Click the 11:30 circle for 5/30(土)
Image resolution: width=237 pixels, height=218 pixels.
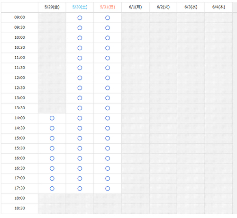coord(80,68)
